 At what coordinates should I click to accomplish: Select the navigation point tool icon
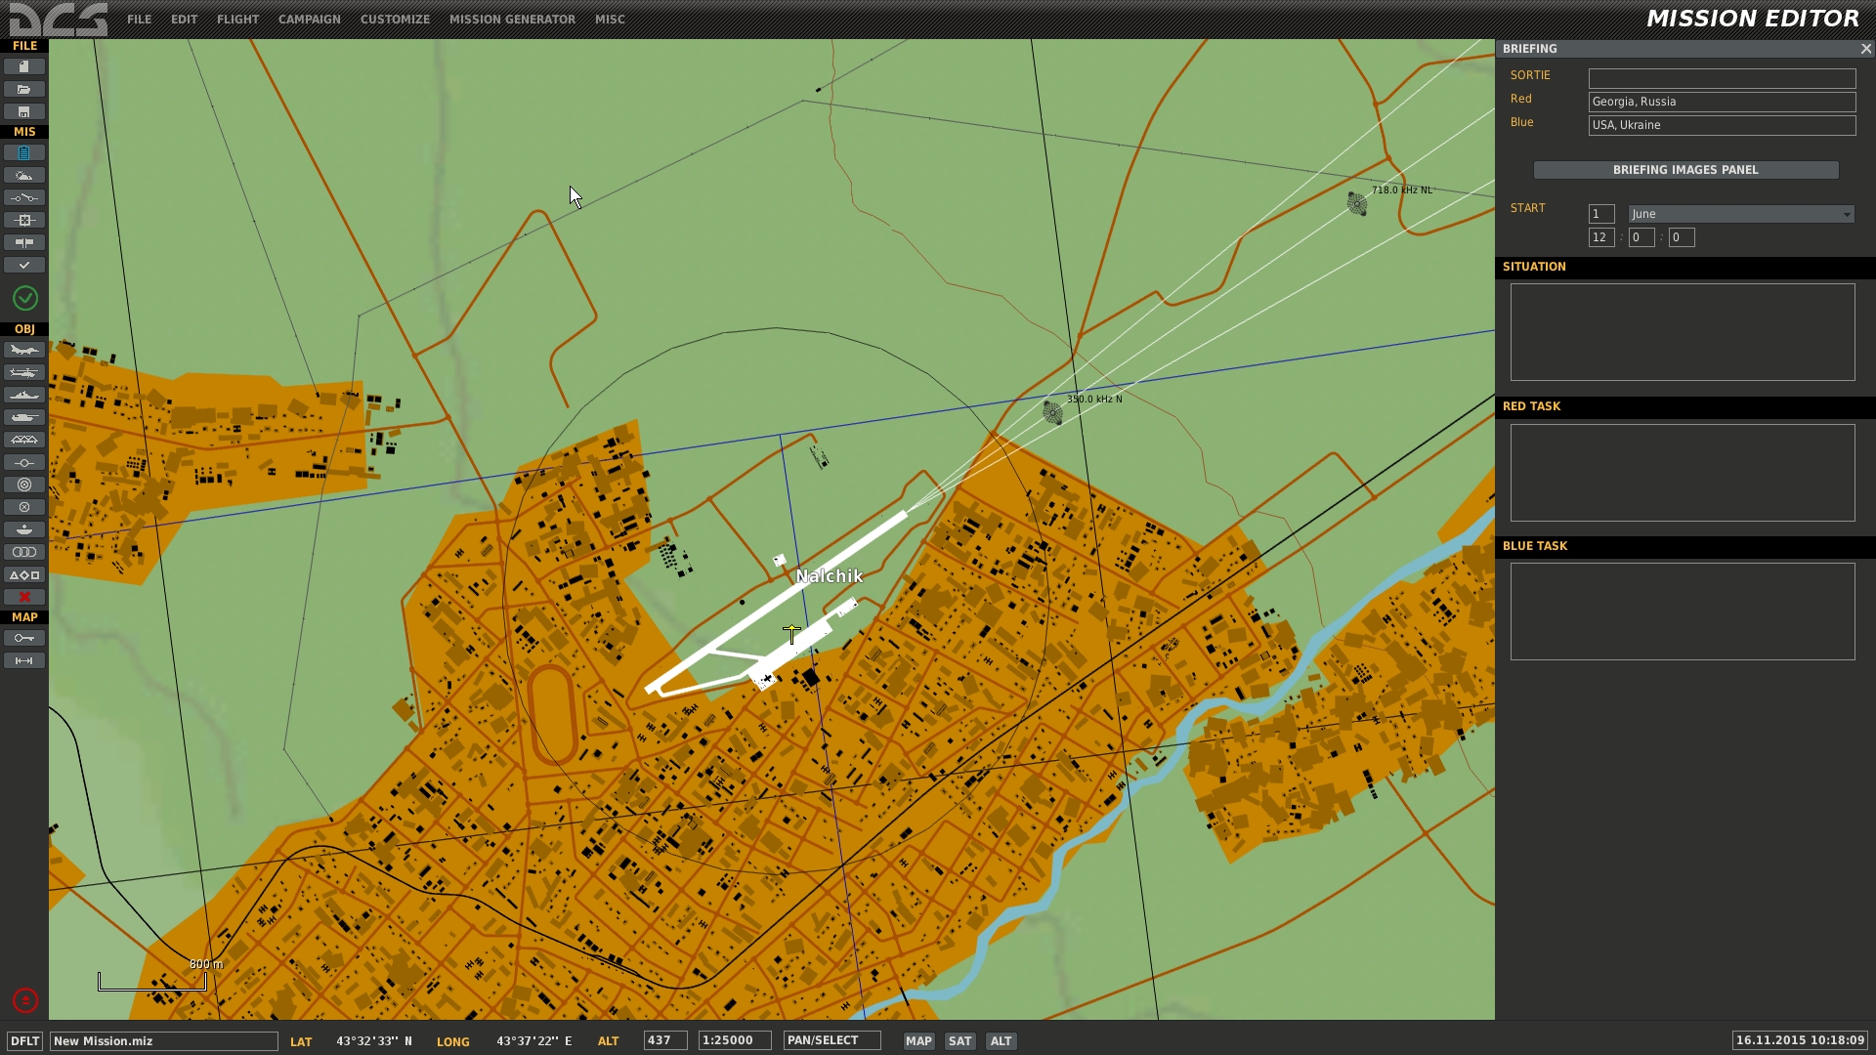coord(24,462)
